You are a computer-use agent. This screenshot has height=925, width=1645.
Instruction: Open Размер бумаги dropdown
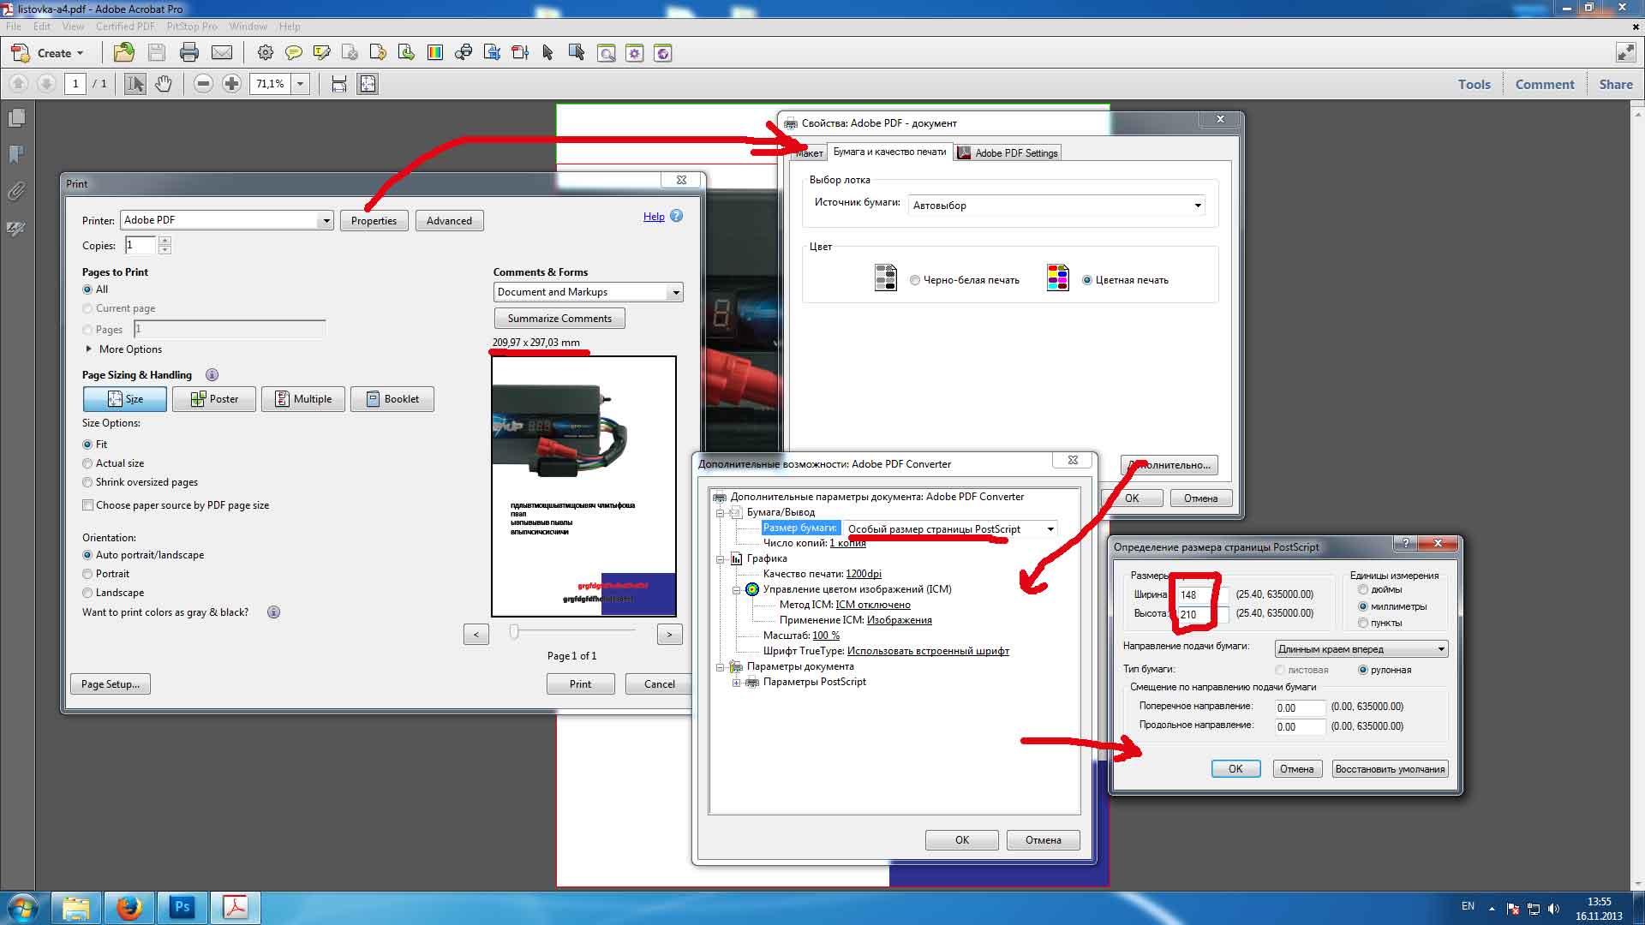click(x=1050, y=529)
